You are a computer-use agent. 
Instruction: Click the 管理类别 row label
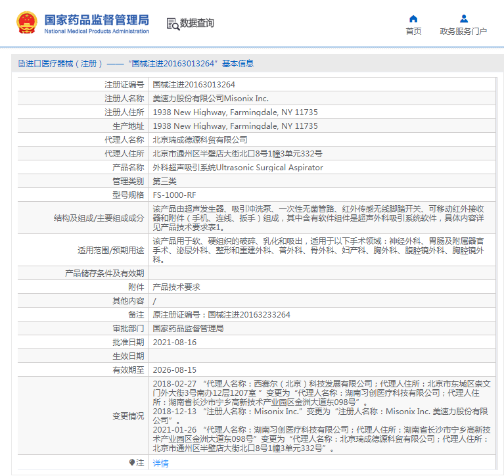tap(128, 181)
